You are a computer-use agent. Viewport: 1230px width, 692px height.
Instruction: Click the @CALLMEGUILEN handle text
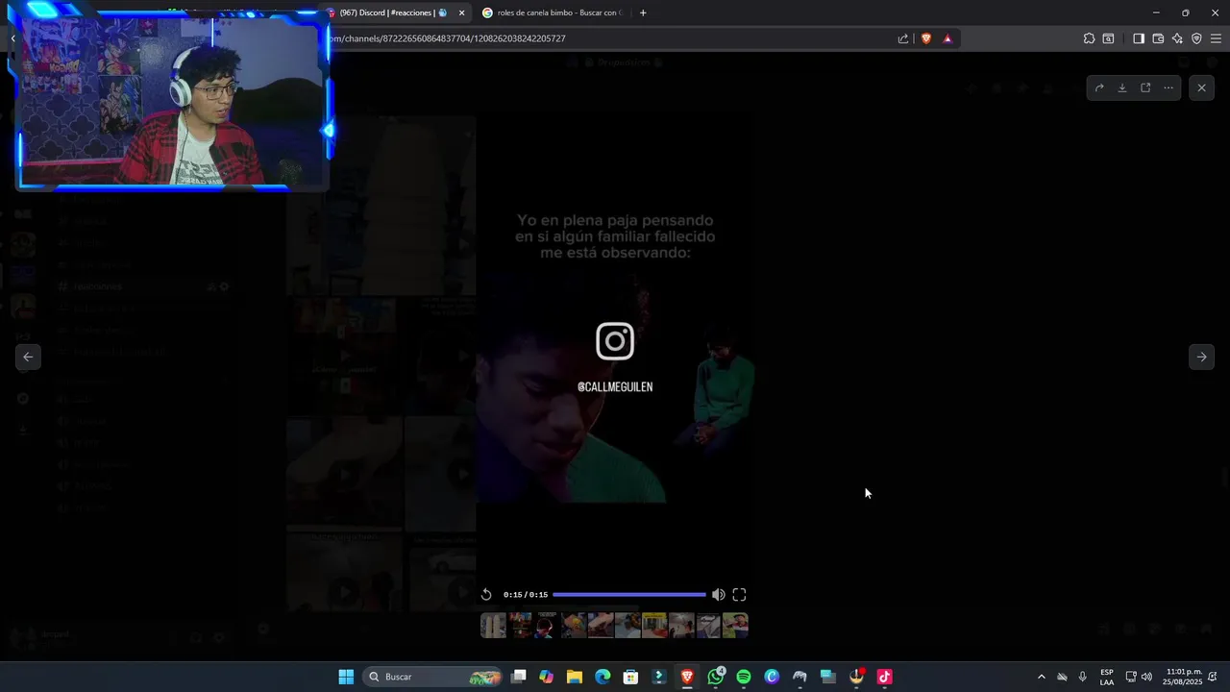pyautogui.click(x=615, y=386)
